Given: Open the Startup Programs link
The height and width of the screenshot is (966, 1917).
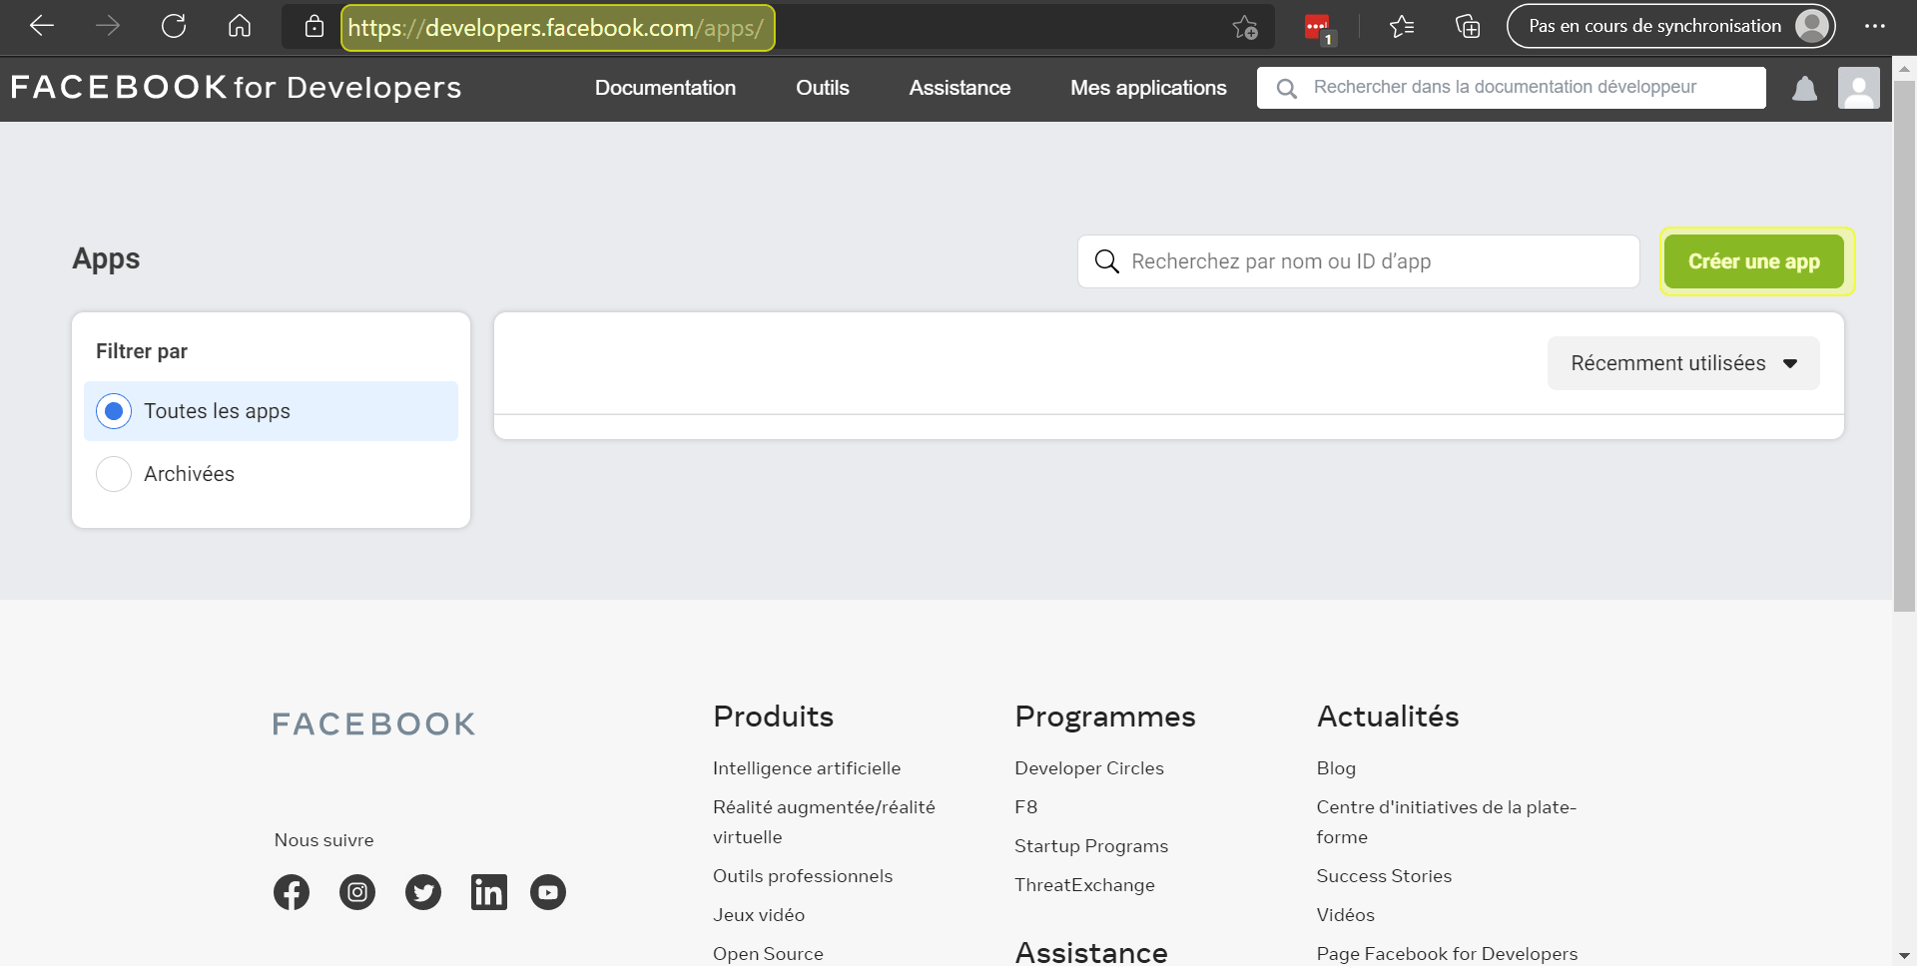Looking at the screenshot, I should (x=1091, y=846).
